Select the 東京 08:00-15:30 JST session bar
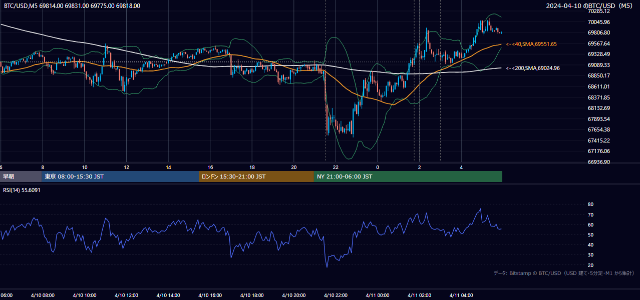The image size is (640, 300). pos(121,176)
